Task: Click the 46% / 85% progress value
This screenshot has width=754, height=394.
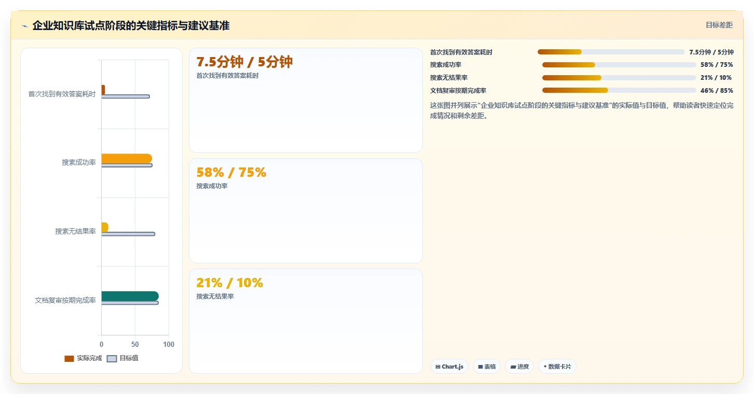Action: [717, 90]
